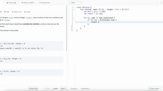Click the dislike count 845
The image size is (163, 91).
[x=8, y=12]
